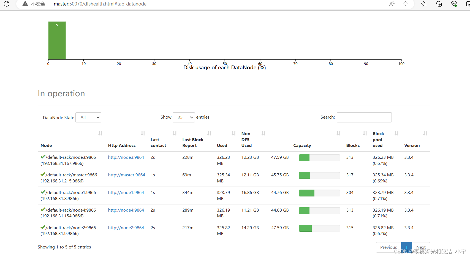Click the browser reload icon

(7, 4)
